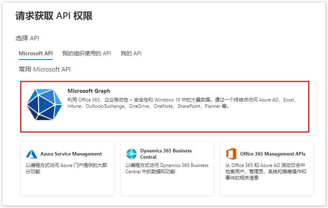
Task: Click the Office 365 card description text
Action: point(266,172)
